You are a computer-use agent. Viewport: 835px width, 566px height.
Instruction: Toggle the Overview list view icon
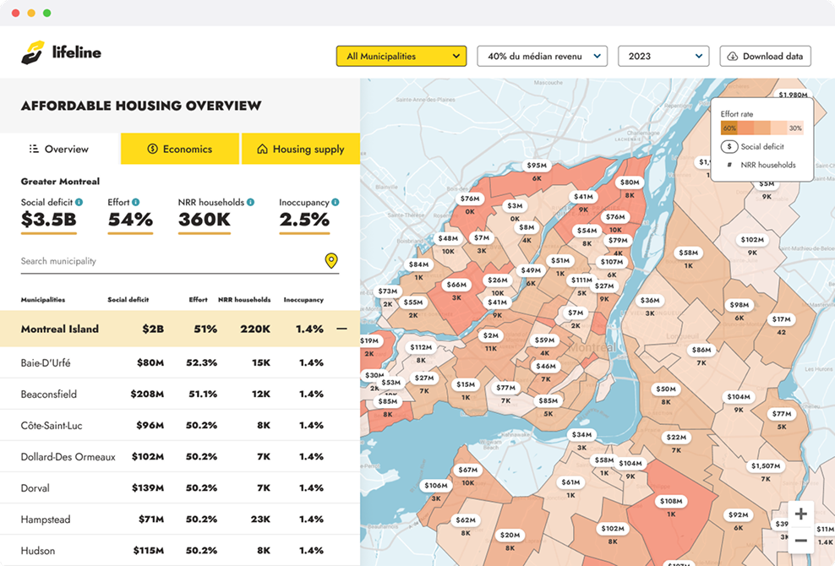pyautogui.click(x=35, y=149)
